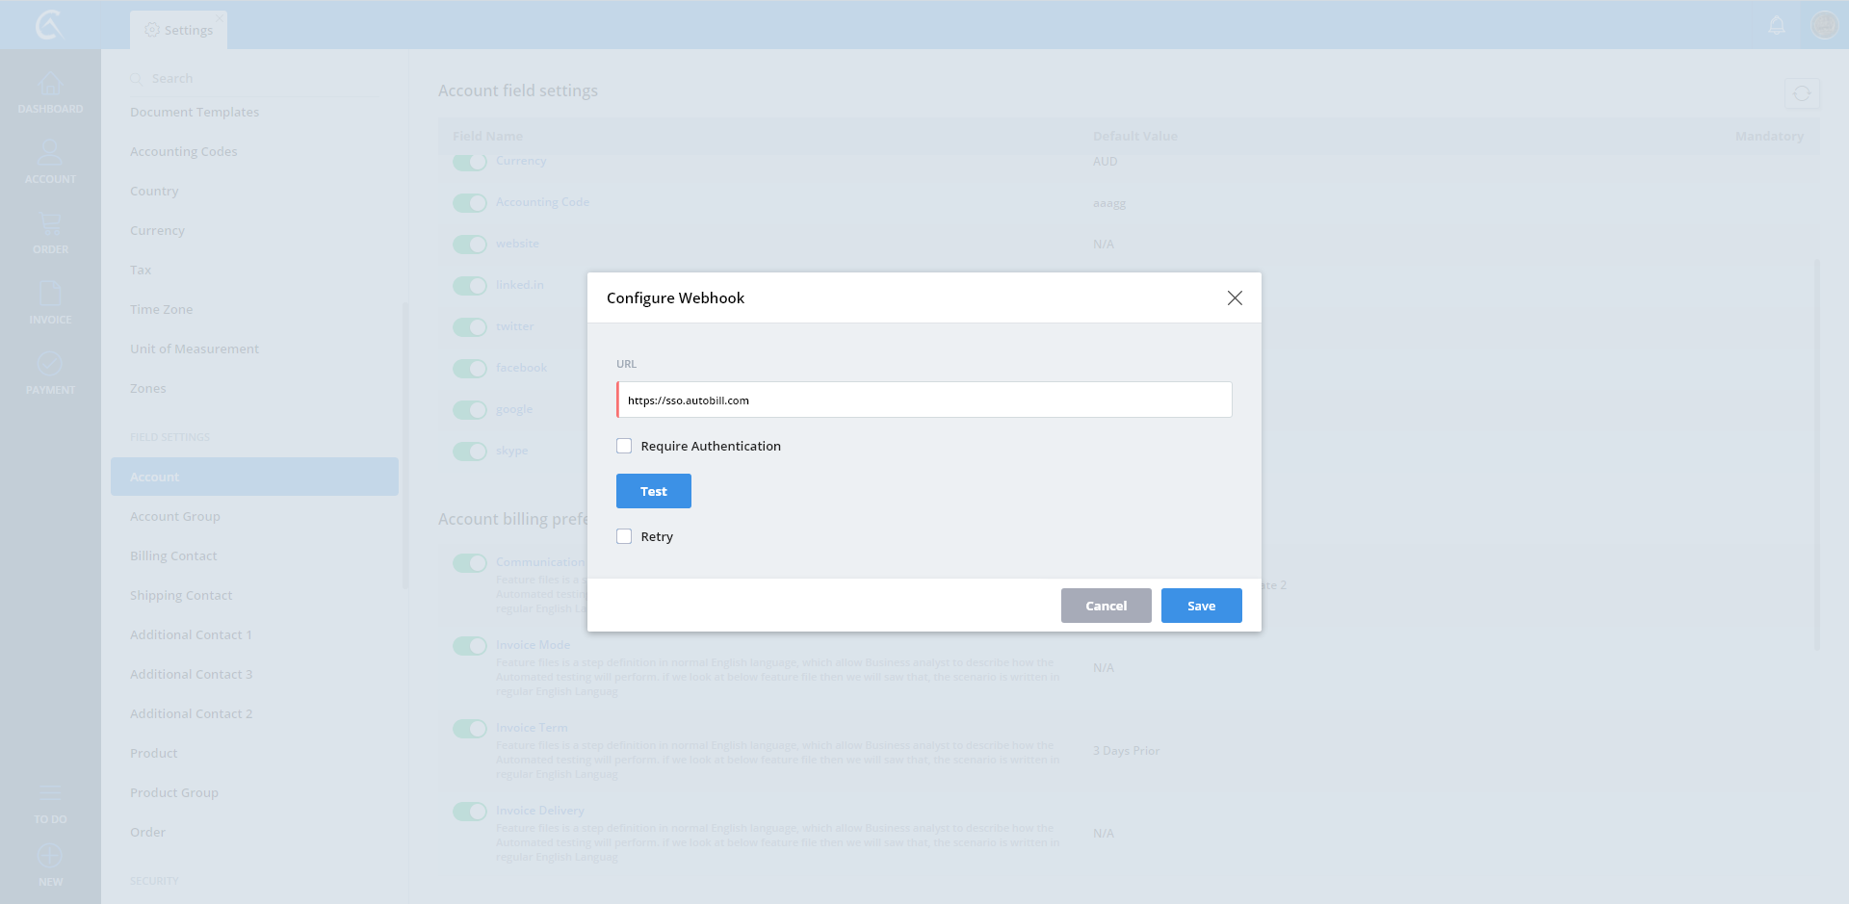The width and height of the screenshot is (1849, 904).
Task: Save the webhook configuration
Action: [1201, 606]
